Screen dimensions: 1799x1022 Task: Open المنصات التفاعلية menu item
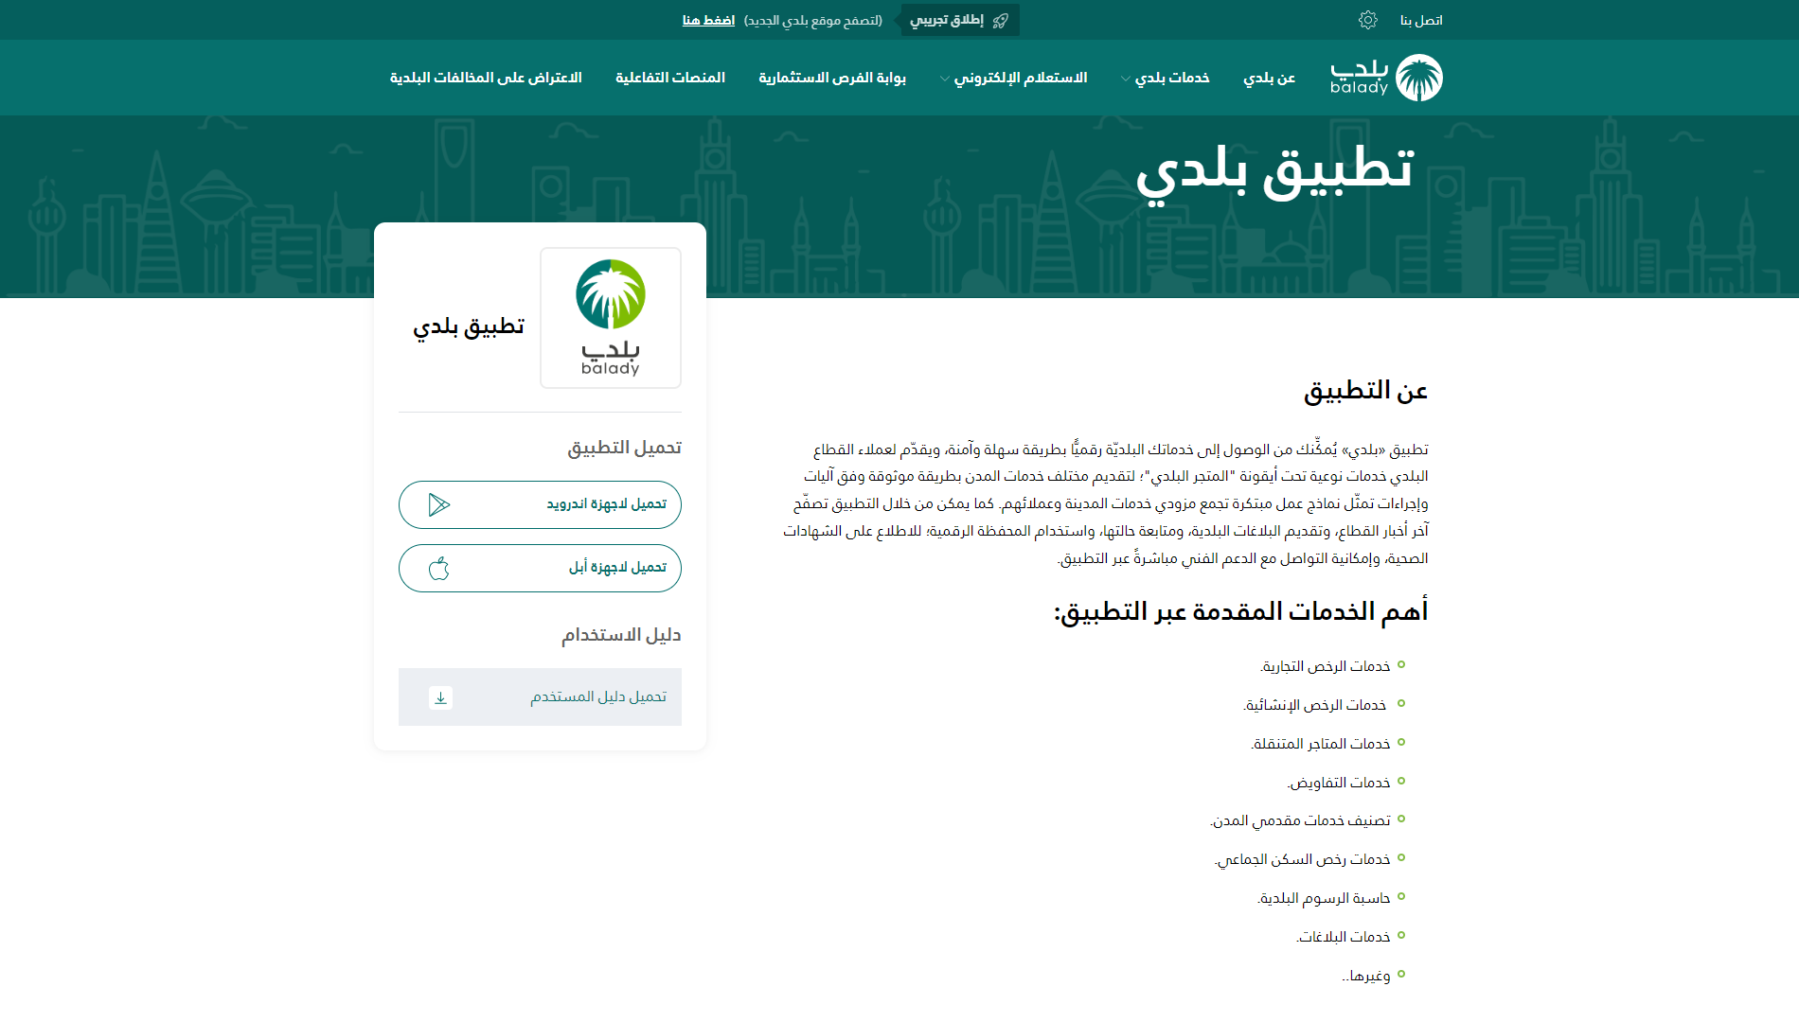click(x=670, y=78)
